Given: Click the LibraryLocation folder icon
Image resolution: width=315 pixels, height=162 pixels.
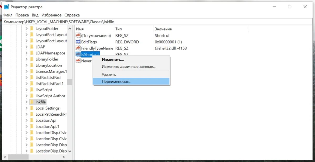Looking at the screenshot, I should click(x=32, y=65).
